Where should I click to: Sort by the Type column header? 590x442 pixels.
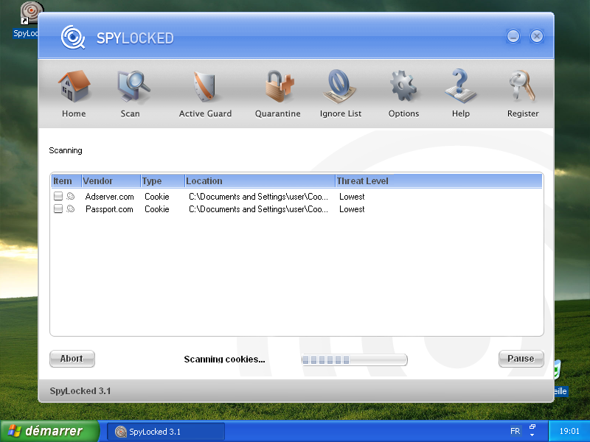pyautogui.click(x=163, y=180)
